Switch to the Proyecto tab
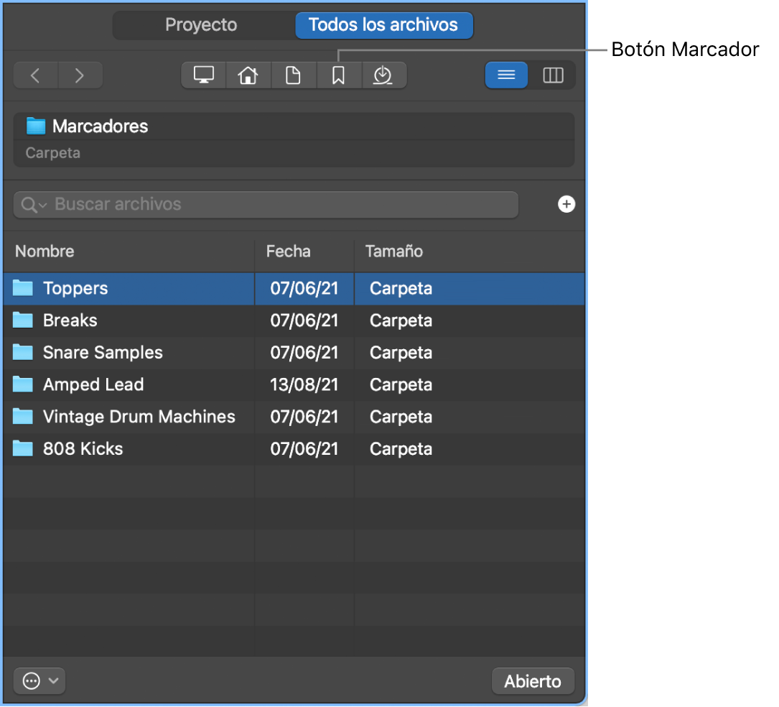 (201, 25)
